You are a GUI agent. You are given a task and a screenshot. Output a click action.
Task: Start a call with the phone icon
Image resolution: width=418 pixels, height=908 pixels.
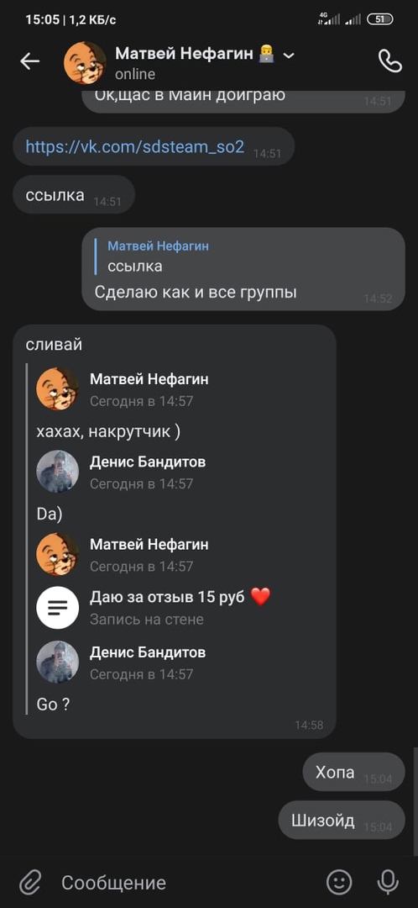pyautogui.click(x=389, y=61)
